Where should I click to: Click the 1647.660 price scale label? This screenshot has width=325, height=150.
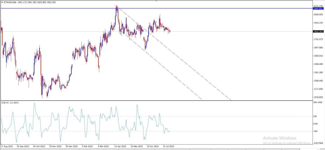318,48
